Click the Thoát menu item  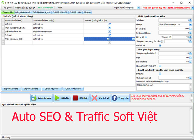[59, 8]
